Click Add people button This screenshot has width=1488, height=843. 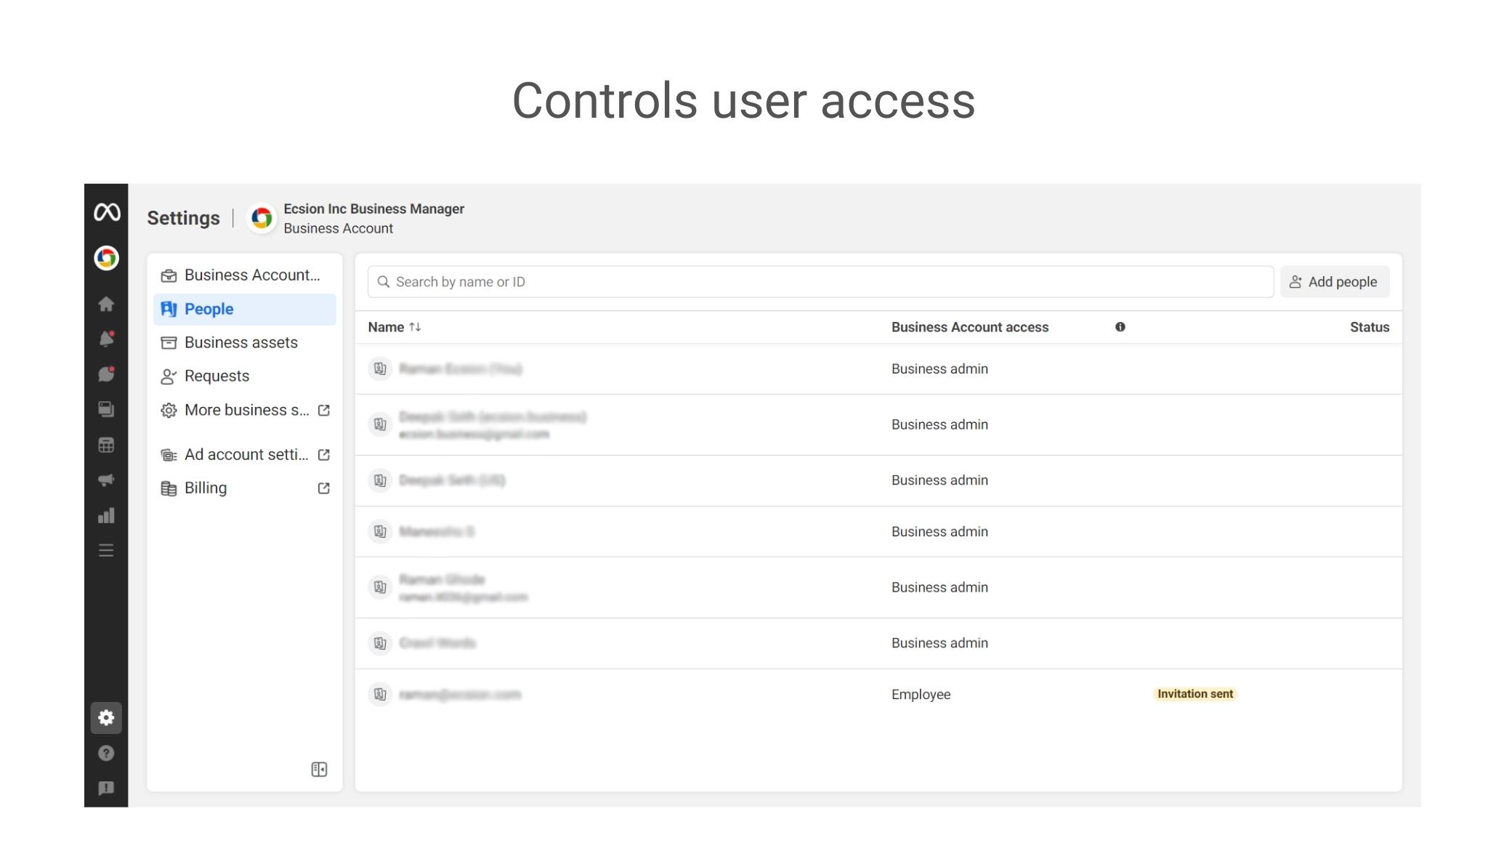click(1334, 281)
